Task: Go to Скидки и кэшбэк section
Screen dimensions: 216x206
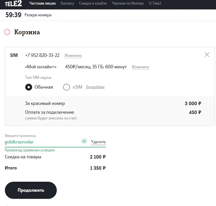Action: point(93,3)
